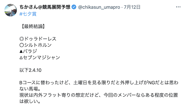Select the horse name ドゥラドーレス

pos(40,39)
